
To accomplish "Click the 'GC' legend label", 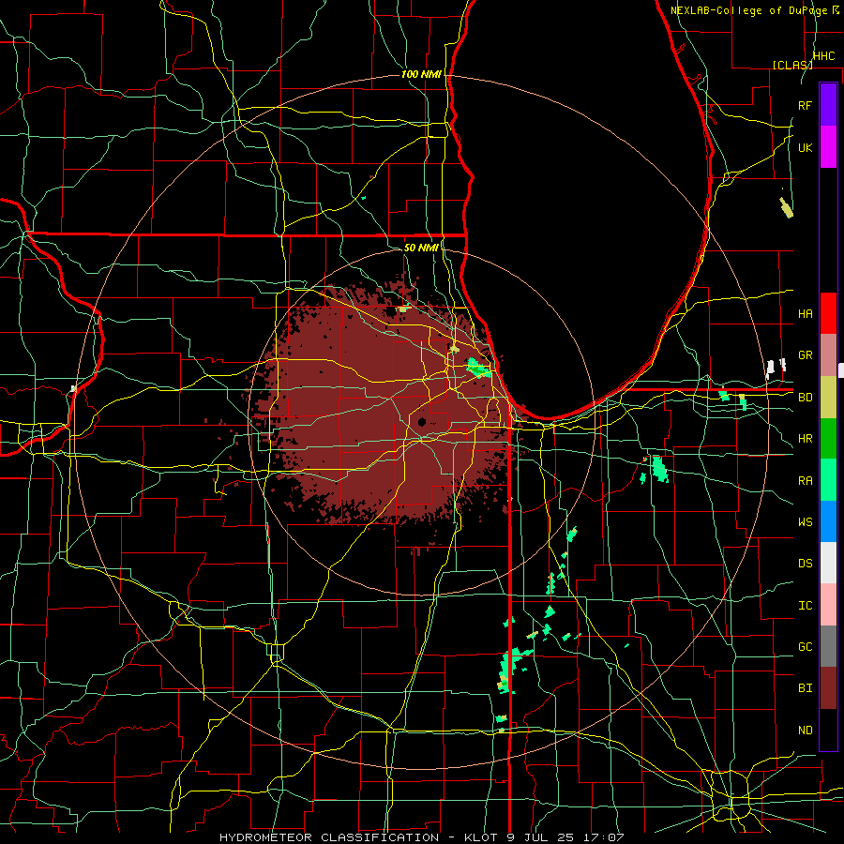I will 806,647.
